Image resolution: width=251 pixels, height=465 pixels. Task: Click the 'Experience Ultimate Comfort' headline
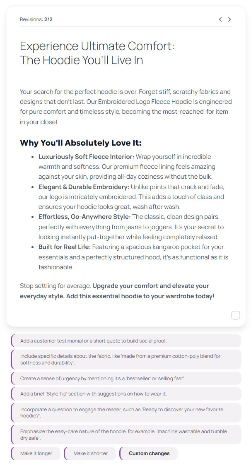coord(97,53)
